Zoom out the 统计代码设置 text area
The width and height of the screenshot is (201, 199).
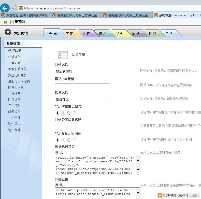click(x=61, y=152)
